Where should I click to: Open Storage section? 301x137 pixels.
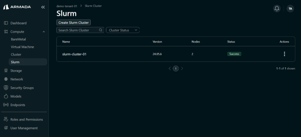tap(16, 71)
